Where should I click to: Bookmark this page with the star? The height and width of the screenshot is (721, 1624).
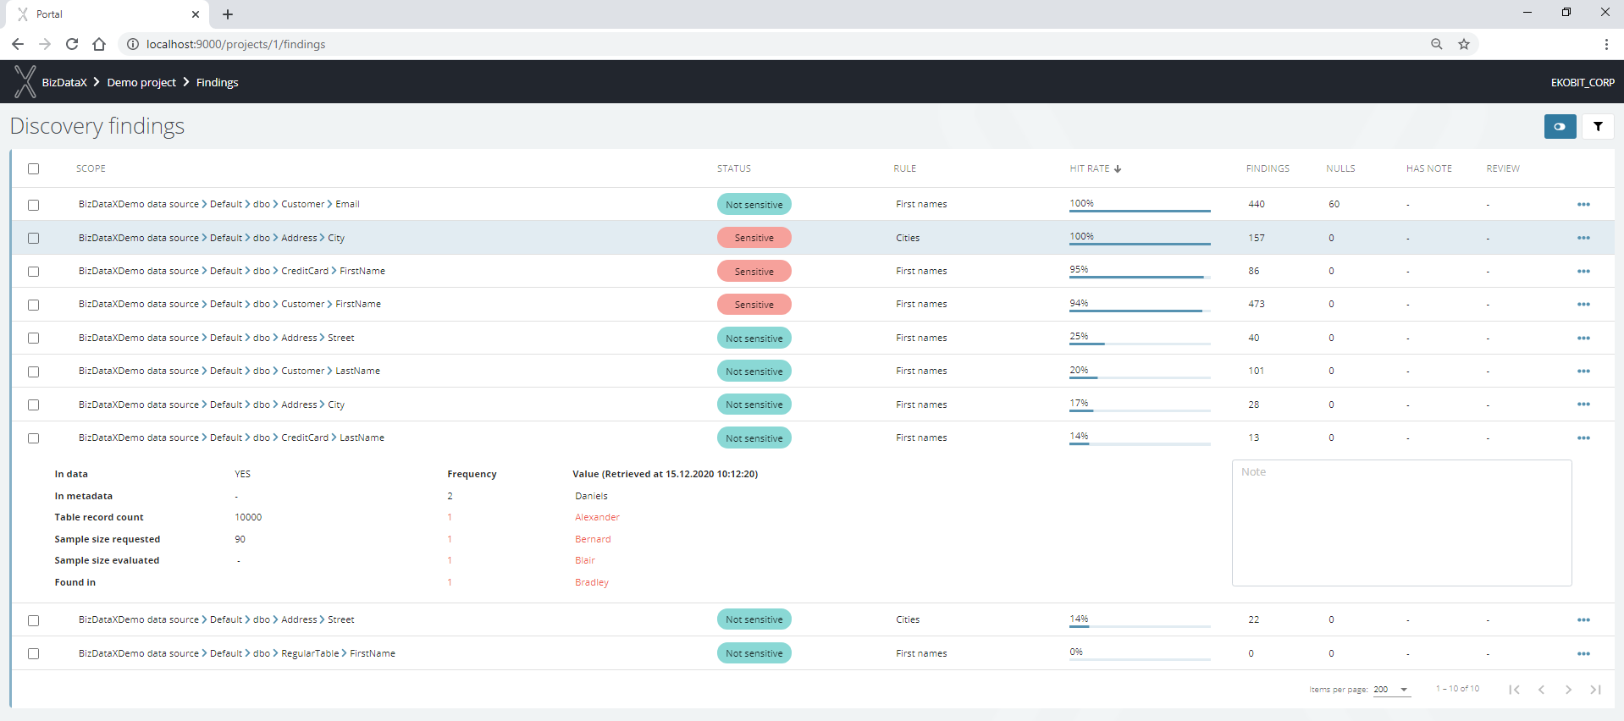pos(1464,44)
